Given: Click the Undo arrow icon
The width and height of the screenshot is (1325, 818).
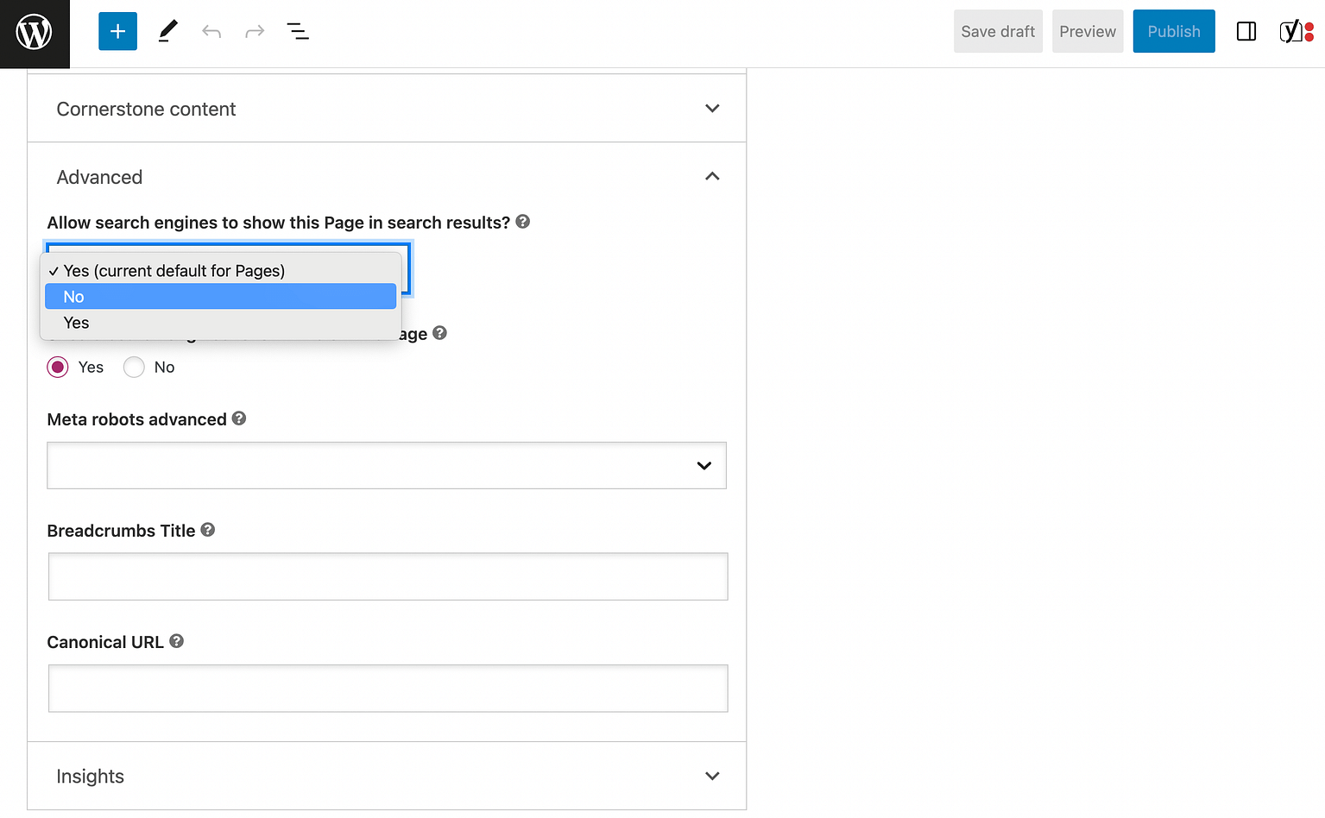Looking at the screenshot, I should (x=211, y=31).
